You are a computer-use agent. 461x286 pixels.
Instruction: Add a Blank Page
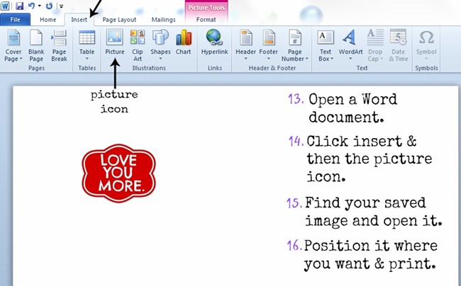pyautogui.click(x=36, y=46)
